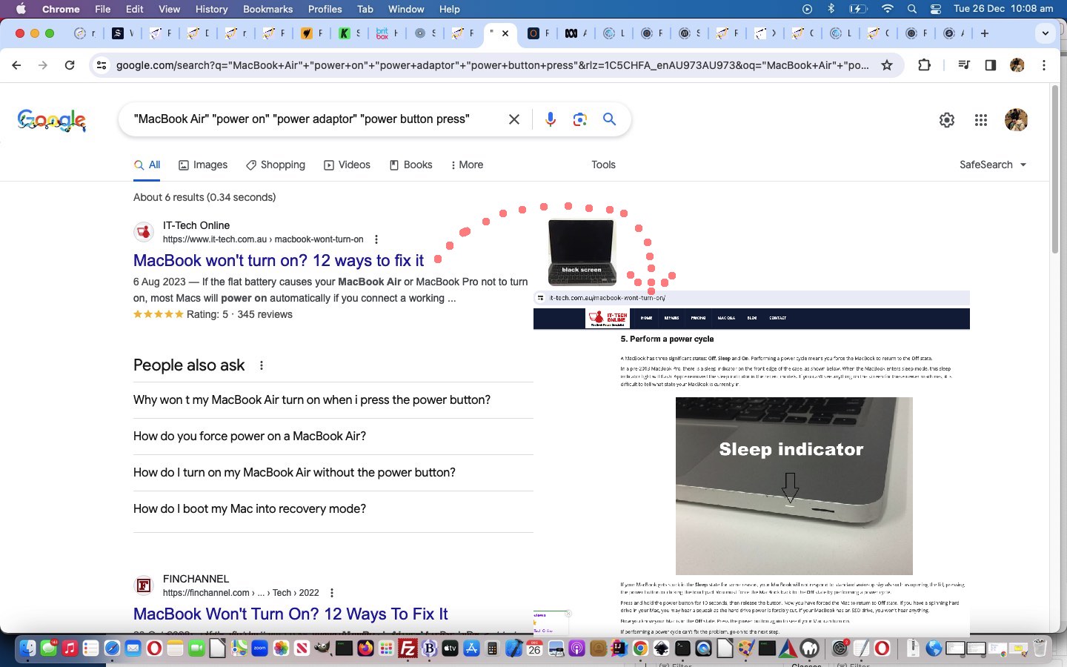Close the active Google search tab
Screen dimensions: 1067x667
click(505, 33)
